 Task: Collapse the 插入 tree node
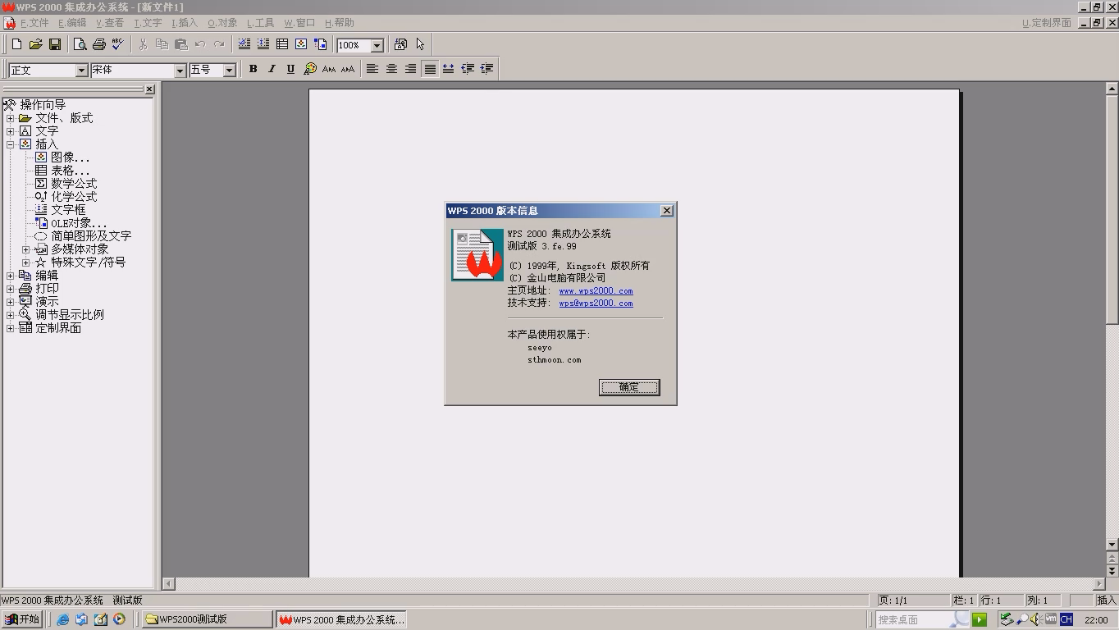(10, 144)
